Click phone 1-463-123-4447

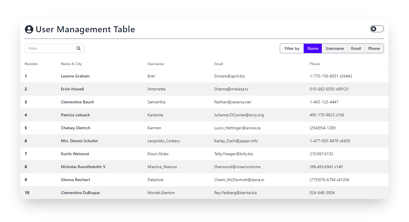324,102
